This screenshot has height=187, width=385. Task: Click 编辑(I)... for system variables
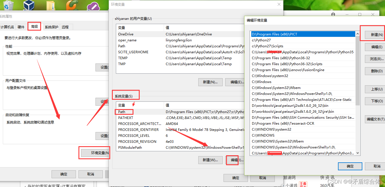click(235, 160)
